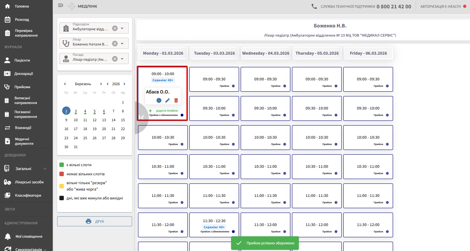This screenshot has height=251, width=470.
Task: Open the Посада dropdown arrow
Action: click(122, 59)
